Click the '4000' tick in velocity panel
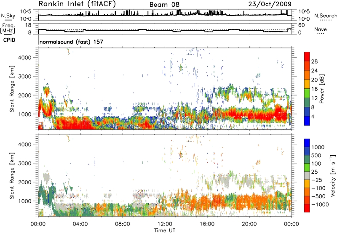 point(24,144)
